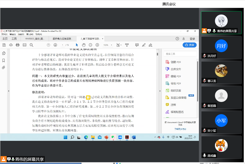Go to next page with down arrow

point(55,45)
